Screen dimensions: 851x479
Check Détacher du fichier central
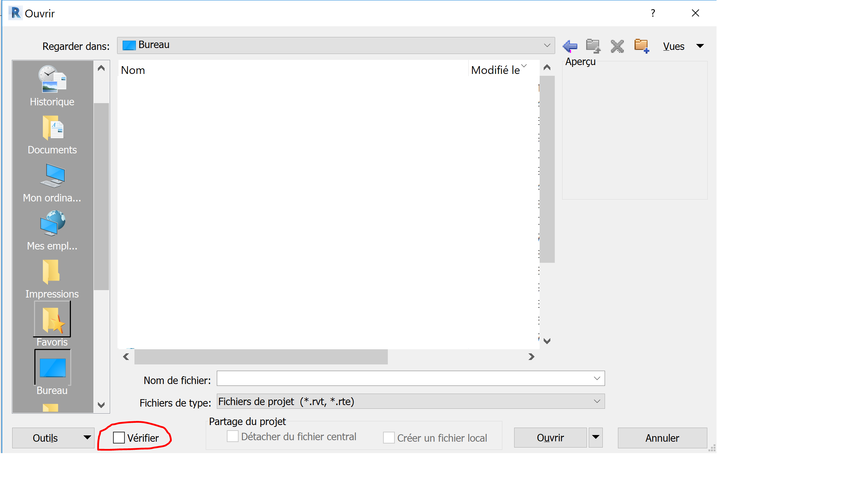coord(233,436)
